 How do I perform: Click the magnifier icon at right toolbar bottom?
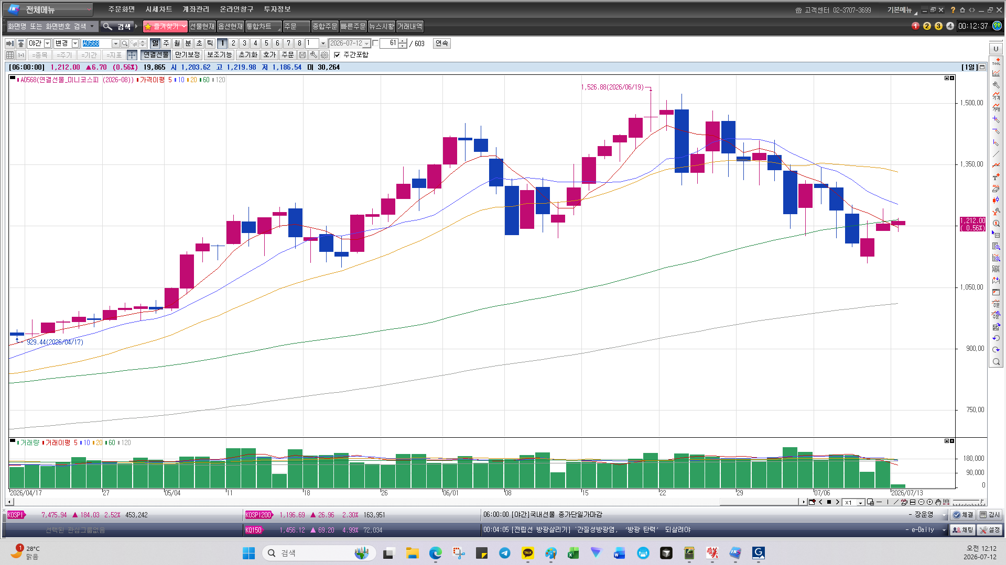(996, 362)
